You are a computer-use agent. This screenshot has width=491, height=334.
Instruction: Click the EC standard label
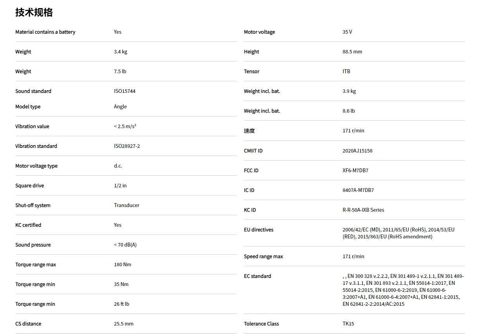(257, 276)
